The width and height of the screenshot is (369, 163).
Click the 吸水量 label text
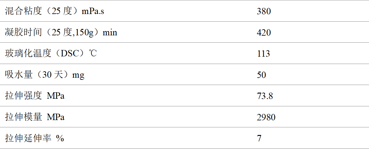click(x=19, y=75)
